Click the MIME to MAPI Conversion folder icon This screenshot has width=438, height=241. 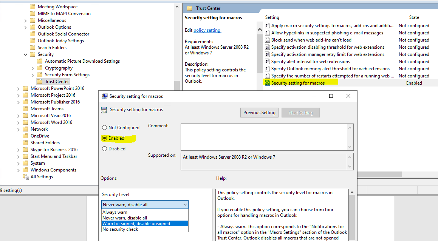tap(33, 13)
